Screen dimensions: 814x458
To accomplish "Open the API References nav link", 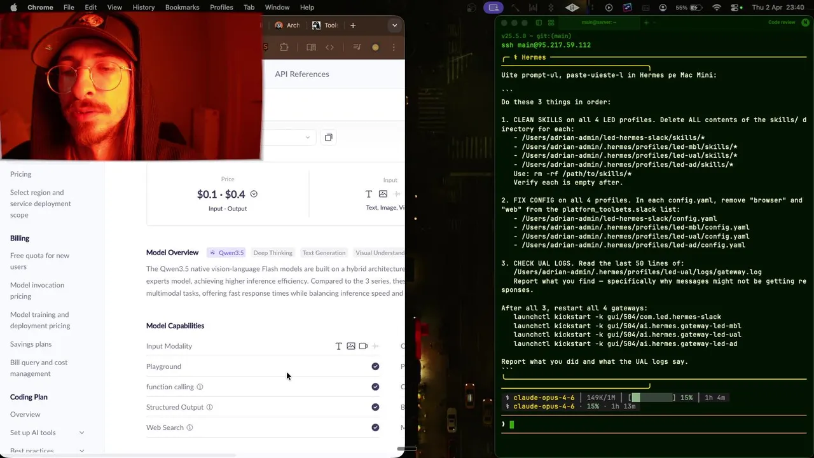I will coord(302,74).
